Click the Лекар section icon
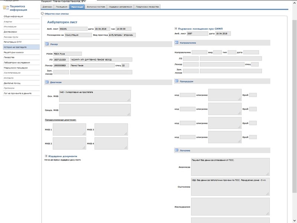The width and height of the screenshot is (297, 223). 47,44
